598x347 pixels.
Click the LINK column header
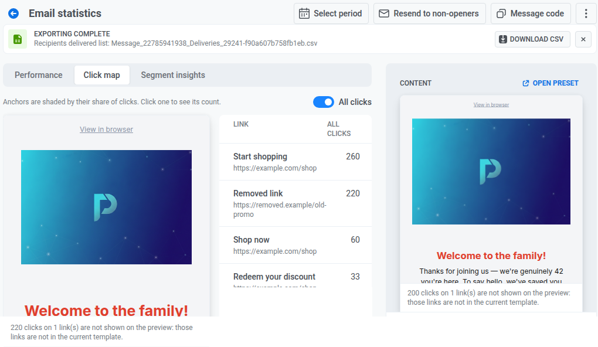pos(240,124)
